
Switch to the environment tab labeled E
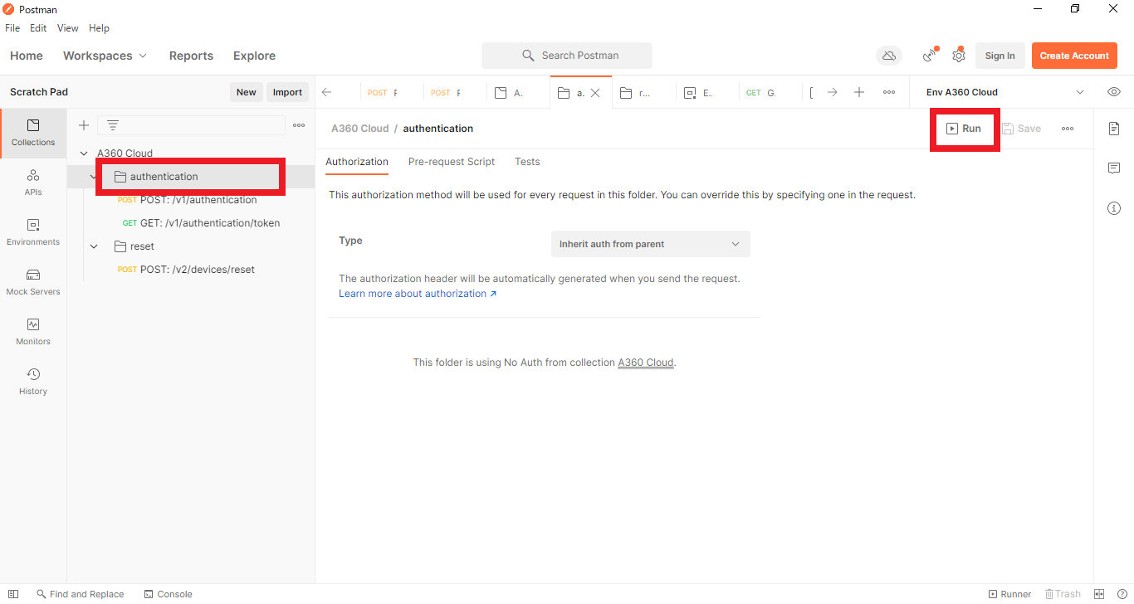pyautogui.click(x=698, y=93)
